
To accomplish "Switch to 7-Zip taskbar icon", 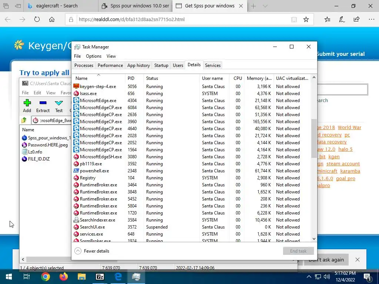I will tap(100, 277).
